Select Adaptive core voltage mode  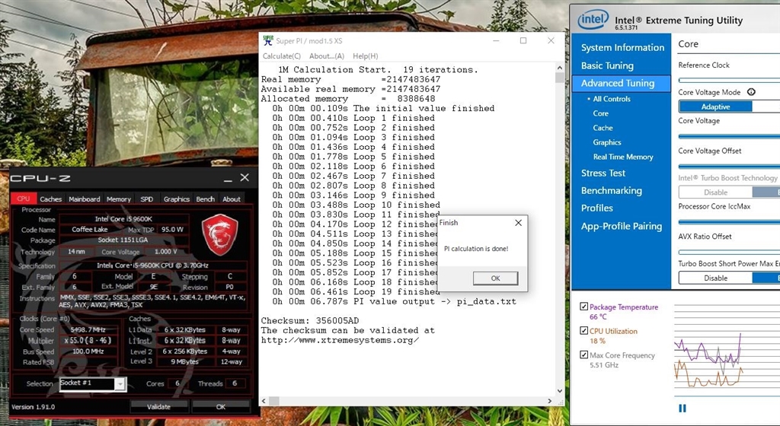[x=715, y=106]
